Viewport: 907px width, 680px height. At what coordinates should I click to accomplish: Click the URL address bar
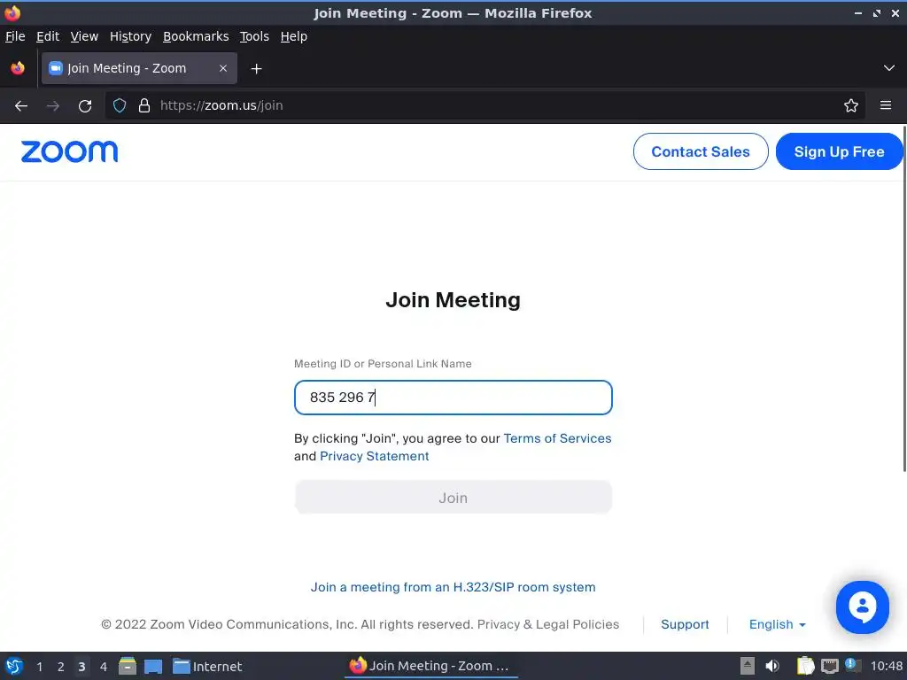(486, 105)
